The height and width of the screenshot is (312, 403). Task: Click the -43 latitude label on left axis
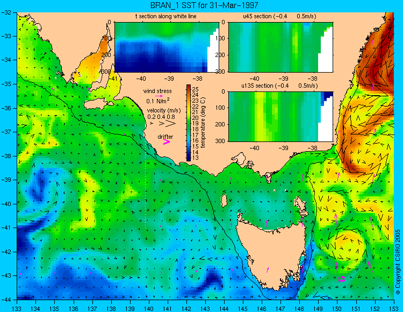(6, 275)
